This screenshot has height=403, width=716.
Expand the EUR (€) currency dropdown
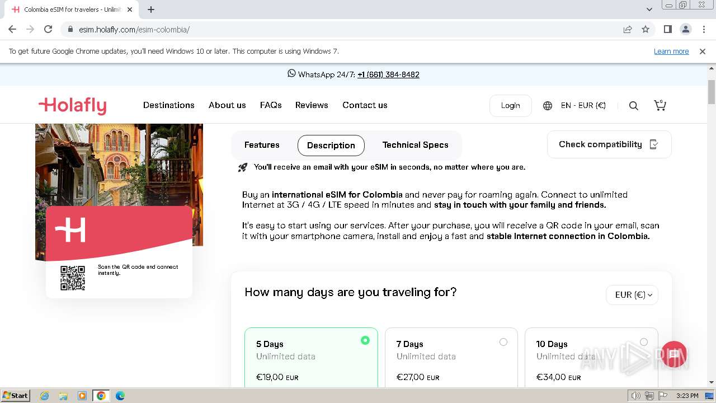[x=632, y=295]
